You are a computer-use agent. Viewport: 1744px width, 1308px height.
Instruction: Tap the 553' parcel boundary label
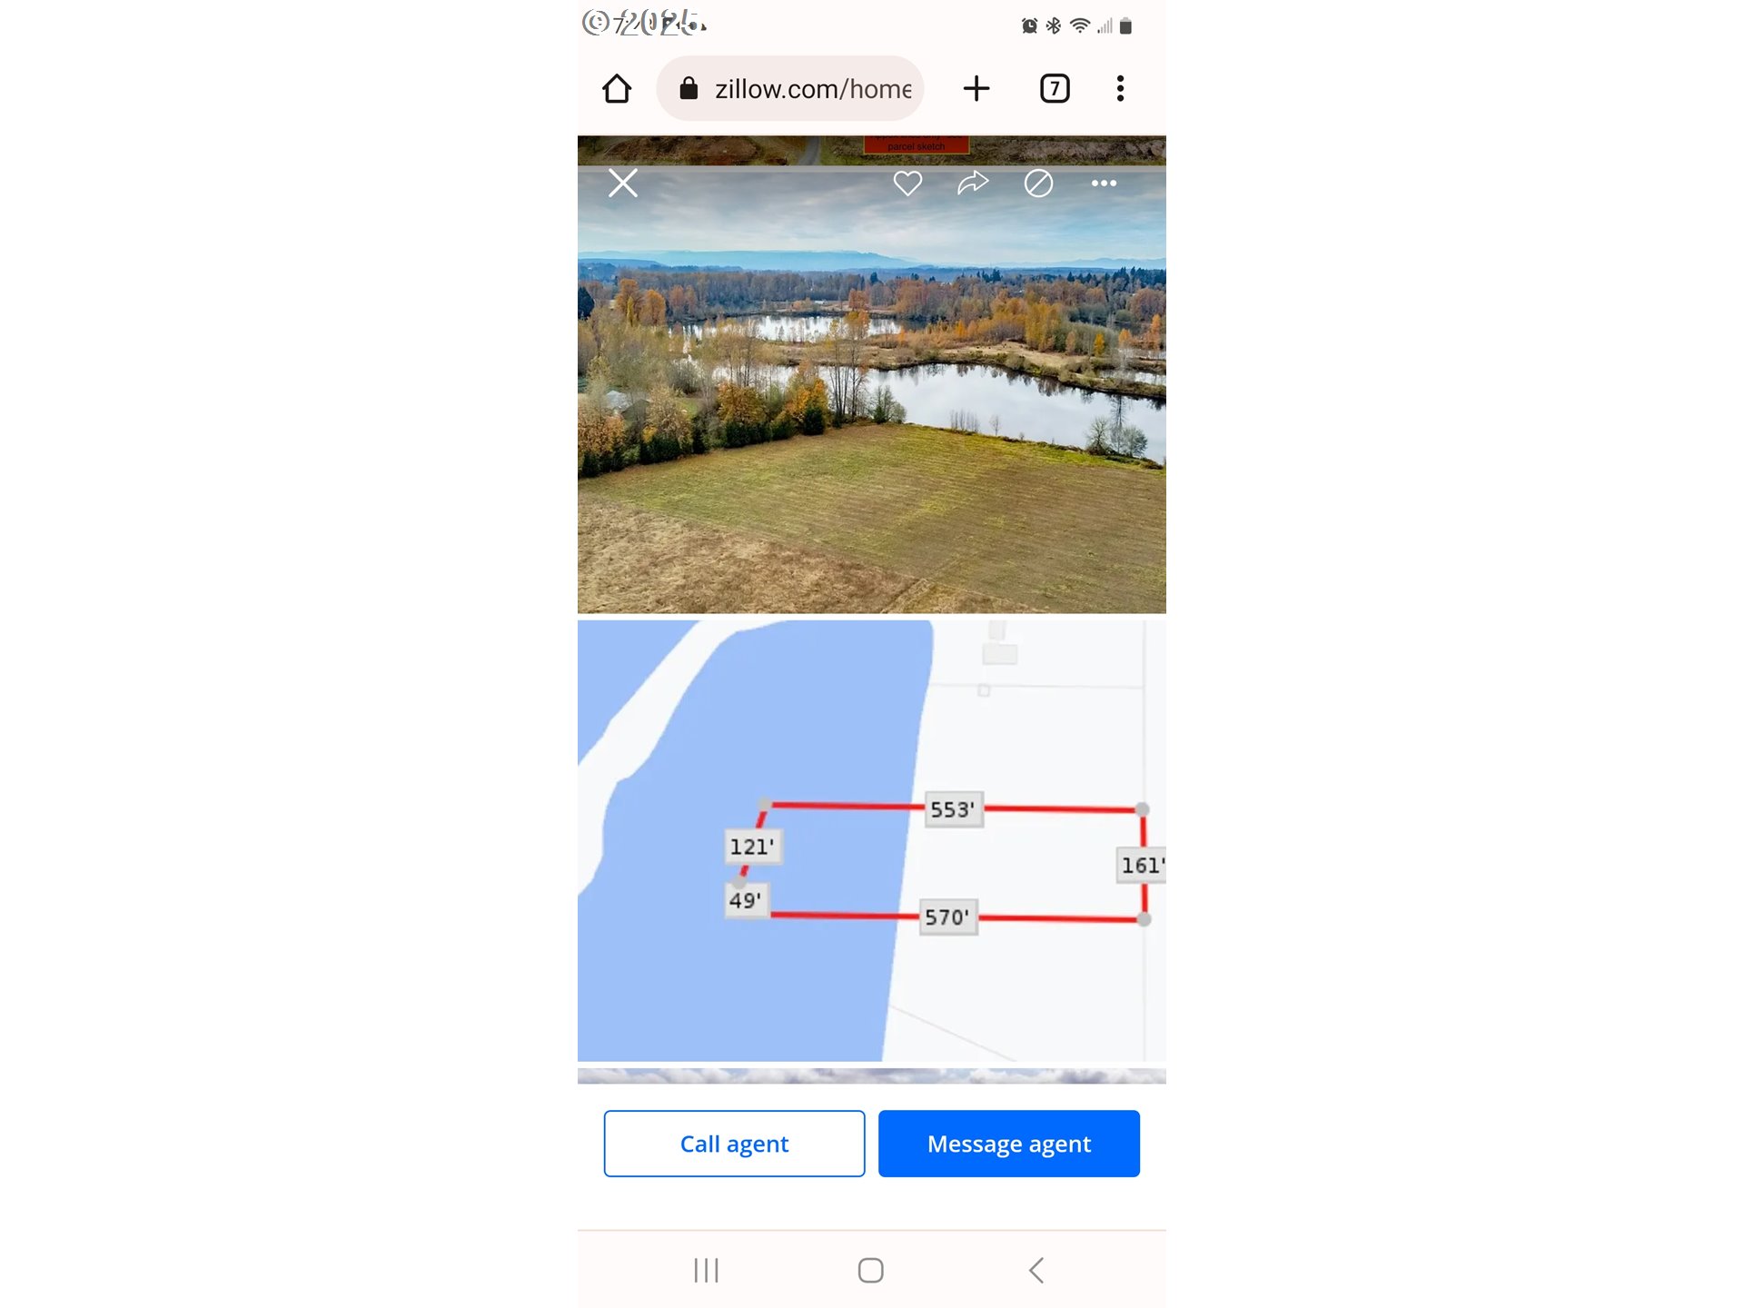click(952, 809)
